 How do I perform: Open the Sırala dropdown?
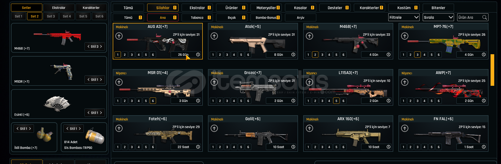pyautogui.click(x=438, y=17)
